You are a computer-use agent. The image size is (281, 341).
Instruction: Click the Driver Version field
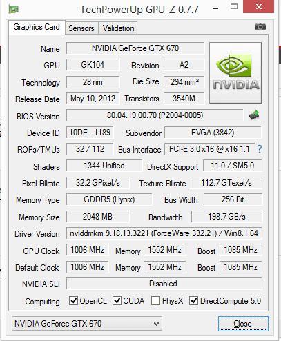coord(164,233)
